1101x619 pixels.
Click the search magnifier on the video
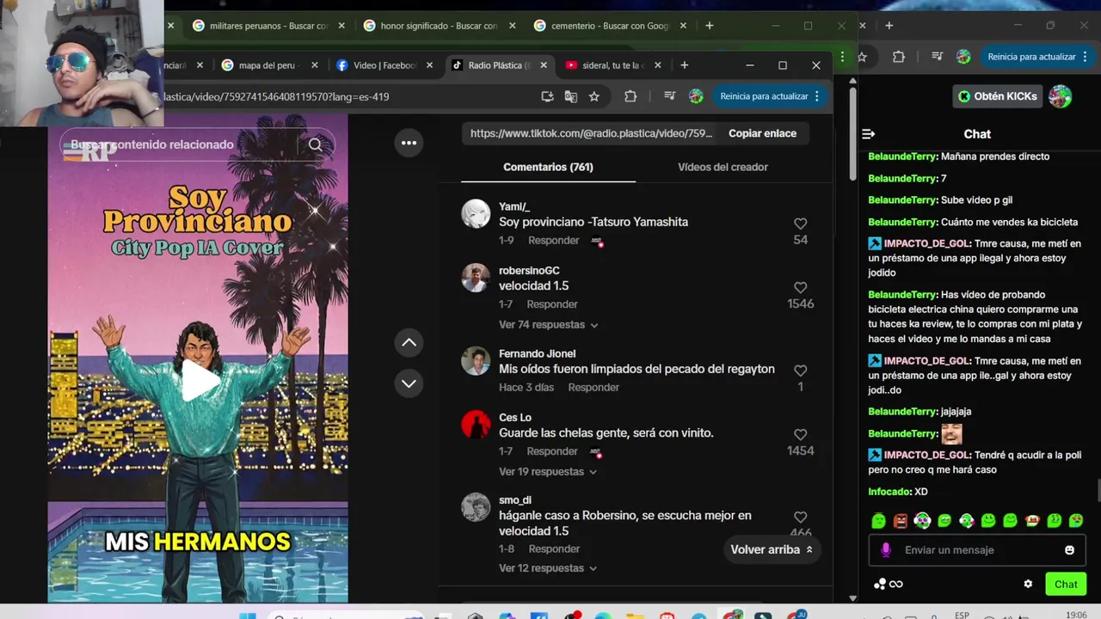pyautogui.click(x=316, y=144)
